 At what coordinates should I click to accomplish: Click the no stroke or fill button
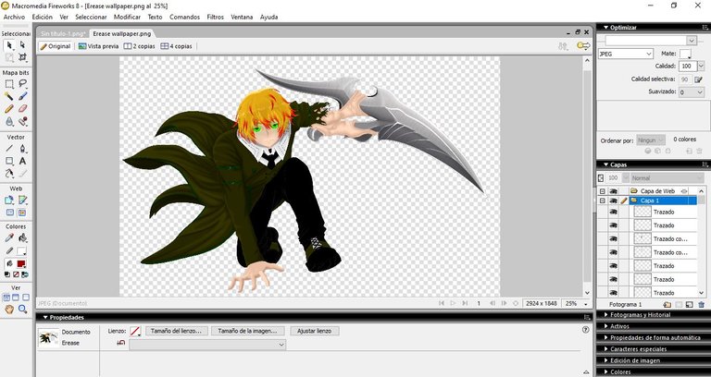(16, 274)
